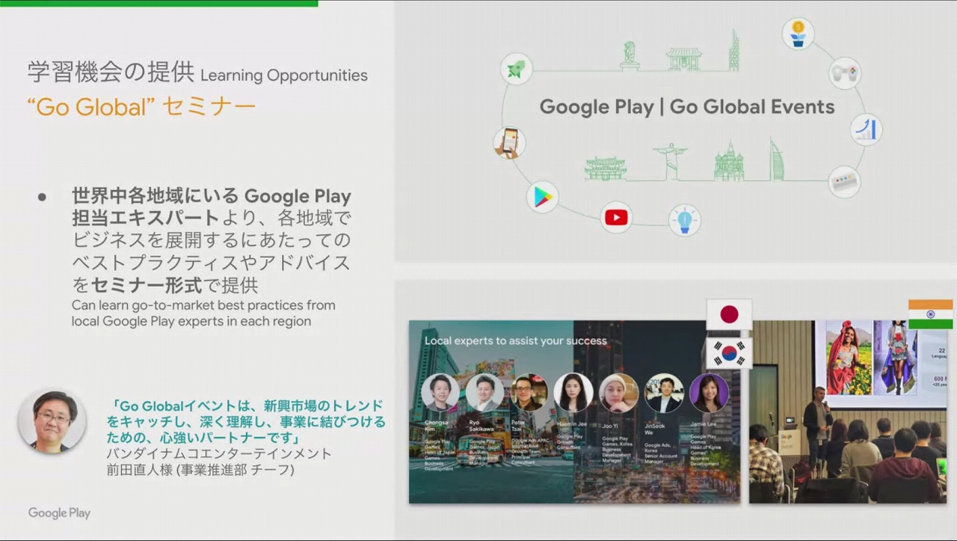Viewport: 957px width, 541px height.
Task: Select Ryo Sakikawa's portrait
Action: 484,393
